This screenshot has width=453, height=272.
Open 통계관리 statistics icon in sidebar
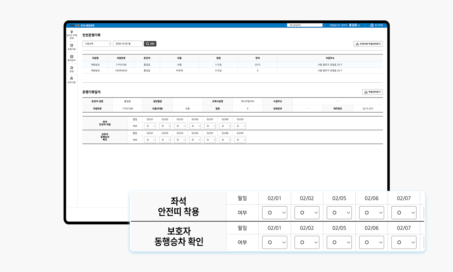pyautogui.click(x=71, y=56)
